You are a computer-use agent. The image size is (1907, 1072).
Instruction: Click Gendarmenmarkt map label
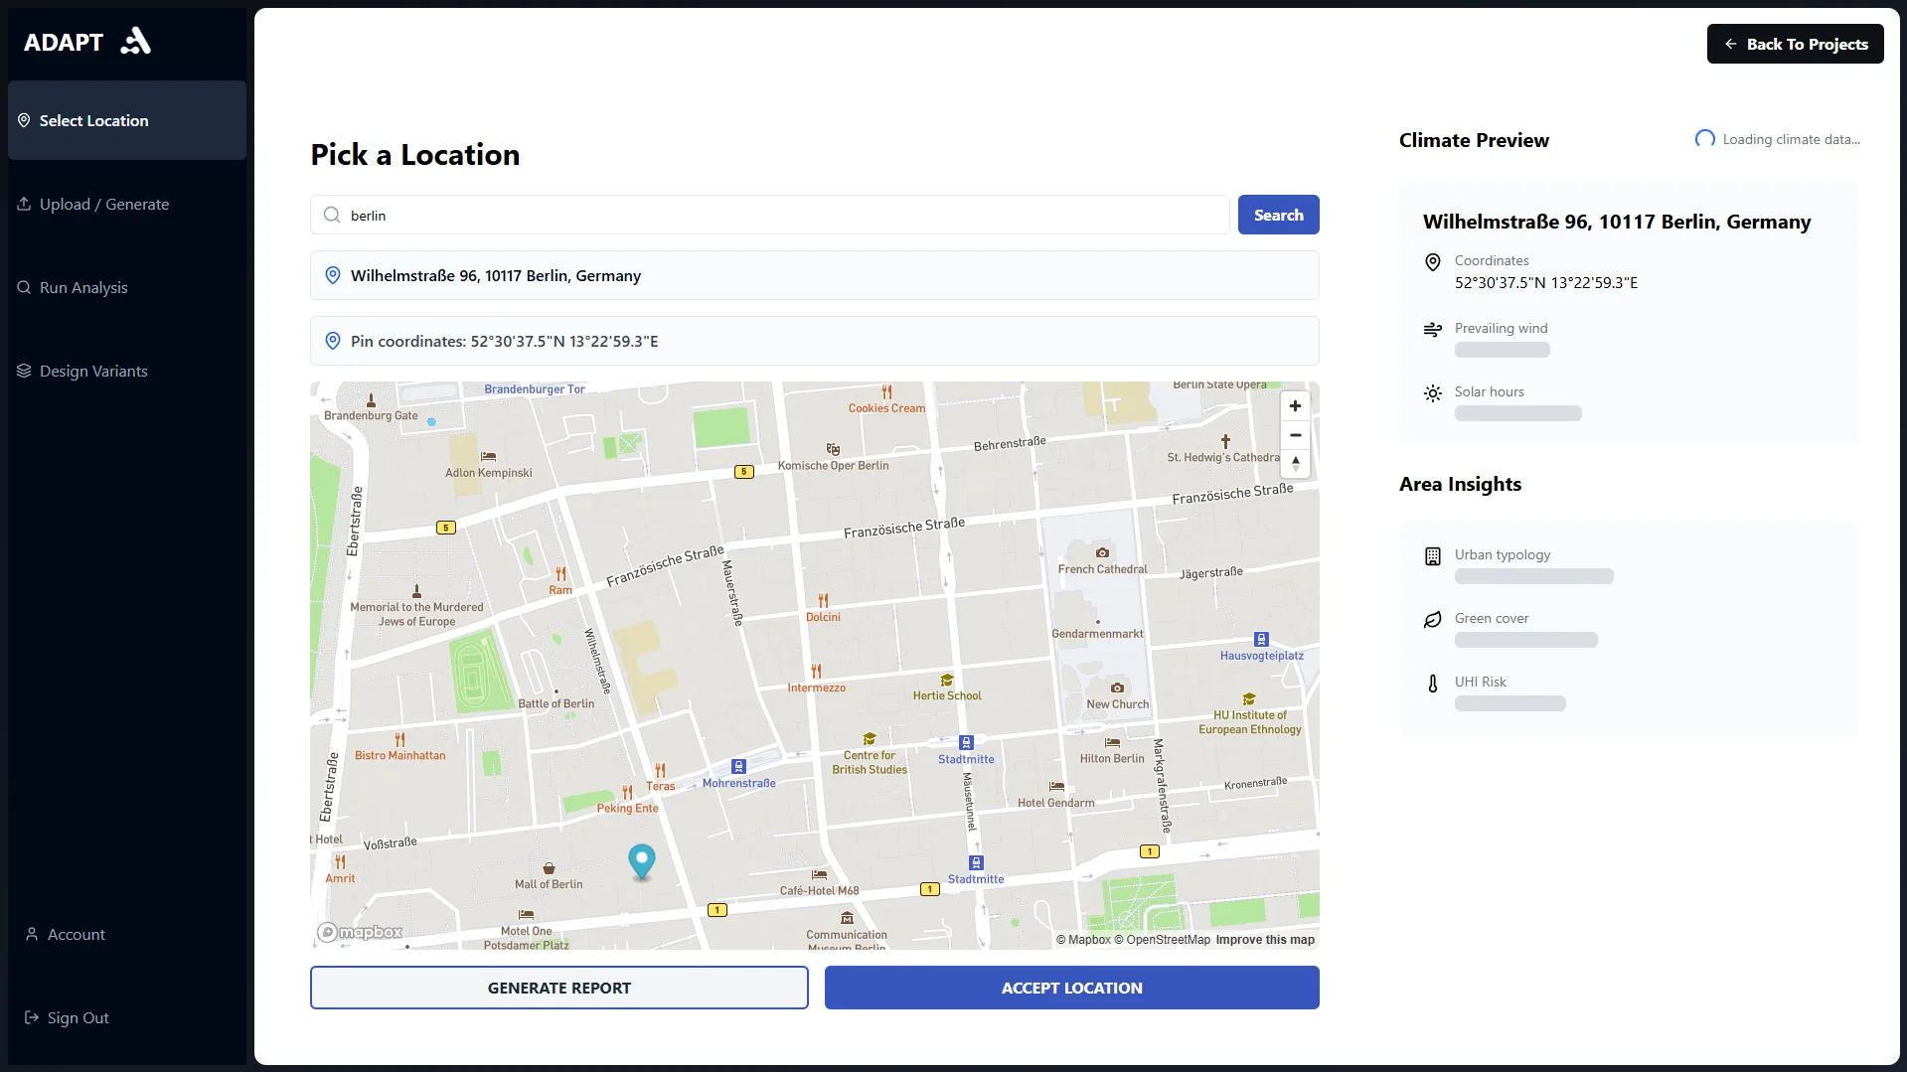click(1097, 634)
